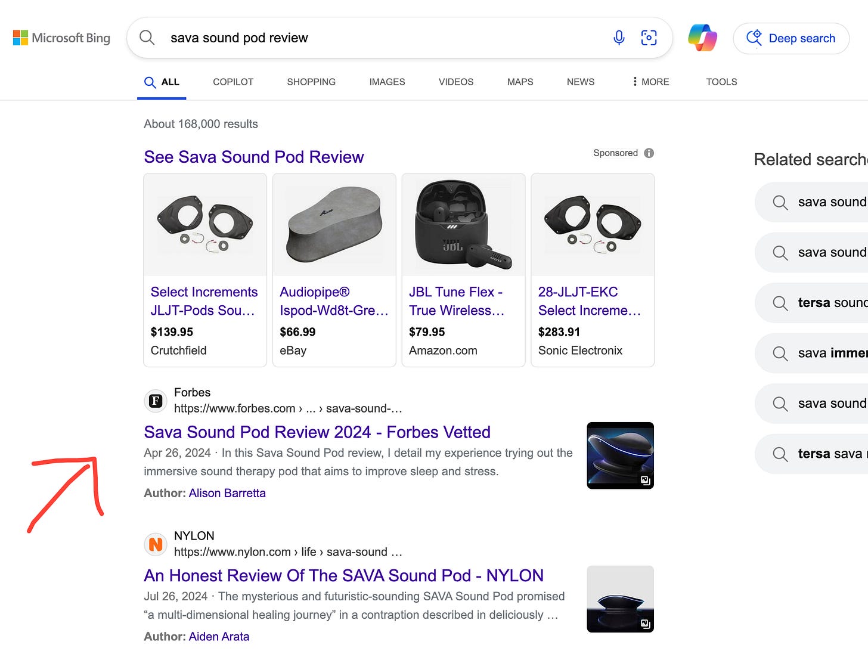This screenshot has height=651, width=868.
Task: Click the Sonic Electronix seller text
Action: coord(580,351)
